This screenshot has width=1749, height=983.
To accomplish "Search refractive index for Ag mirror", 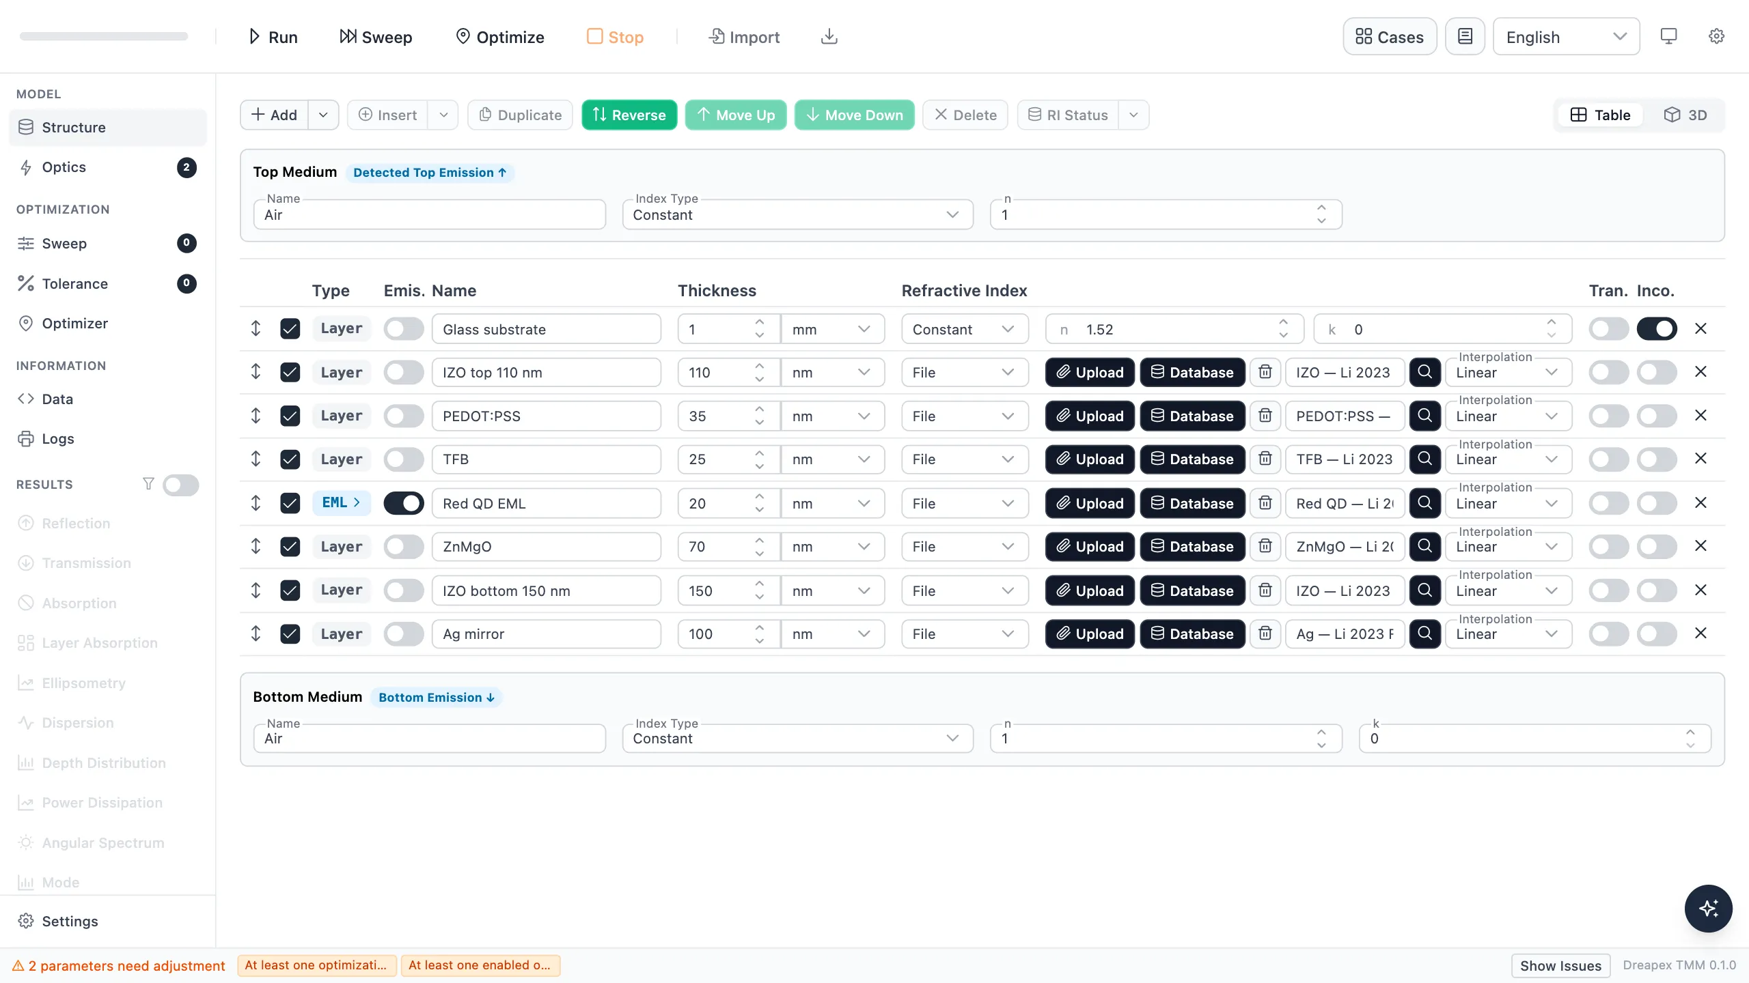I will coord(1424,633).
